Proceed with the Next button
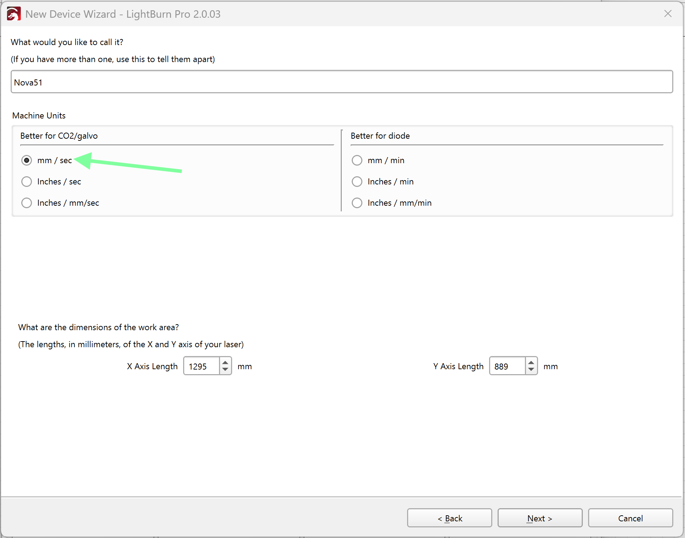Screen dimensions: 685x538 click(539, 518)
